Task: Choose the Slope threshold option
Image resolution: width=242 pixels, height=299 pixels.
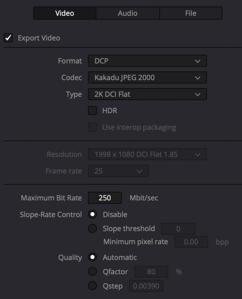Action: click(93, 228)
